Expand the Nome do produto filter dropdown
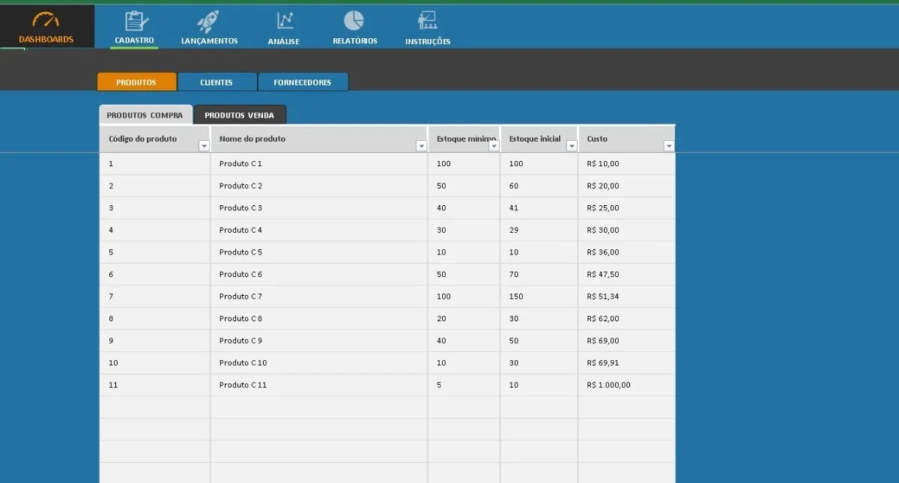The width and height of the screenshot is (899, 483). (421, 146)
